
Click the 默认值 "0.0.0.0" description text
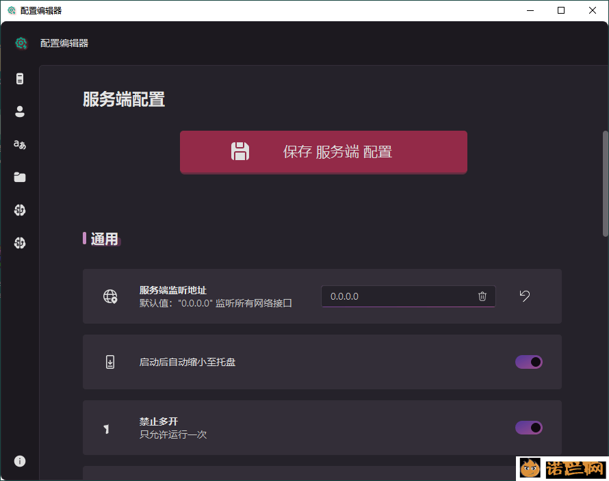tap(216, 303)
